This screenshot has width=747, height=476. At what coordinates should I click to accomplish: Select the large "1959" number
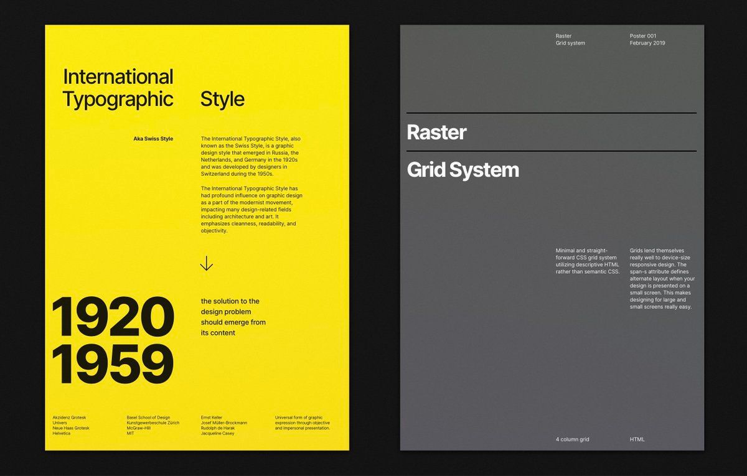point(112,365)
